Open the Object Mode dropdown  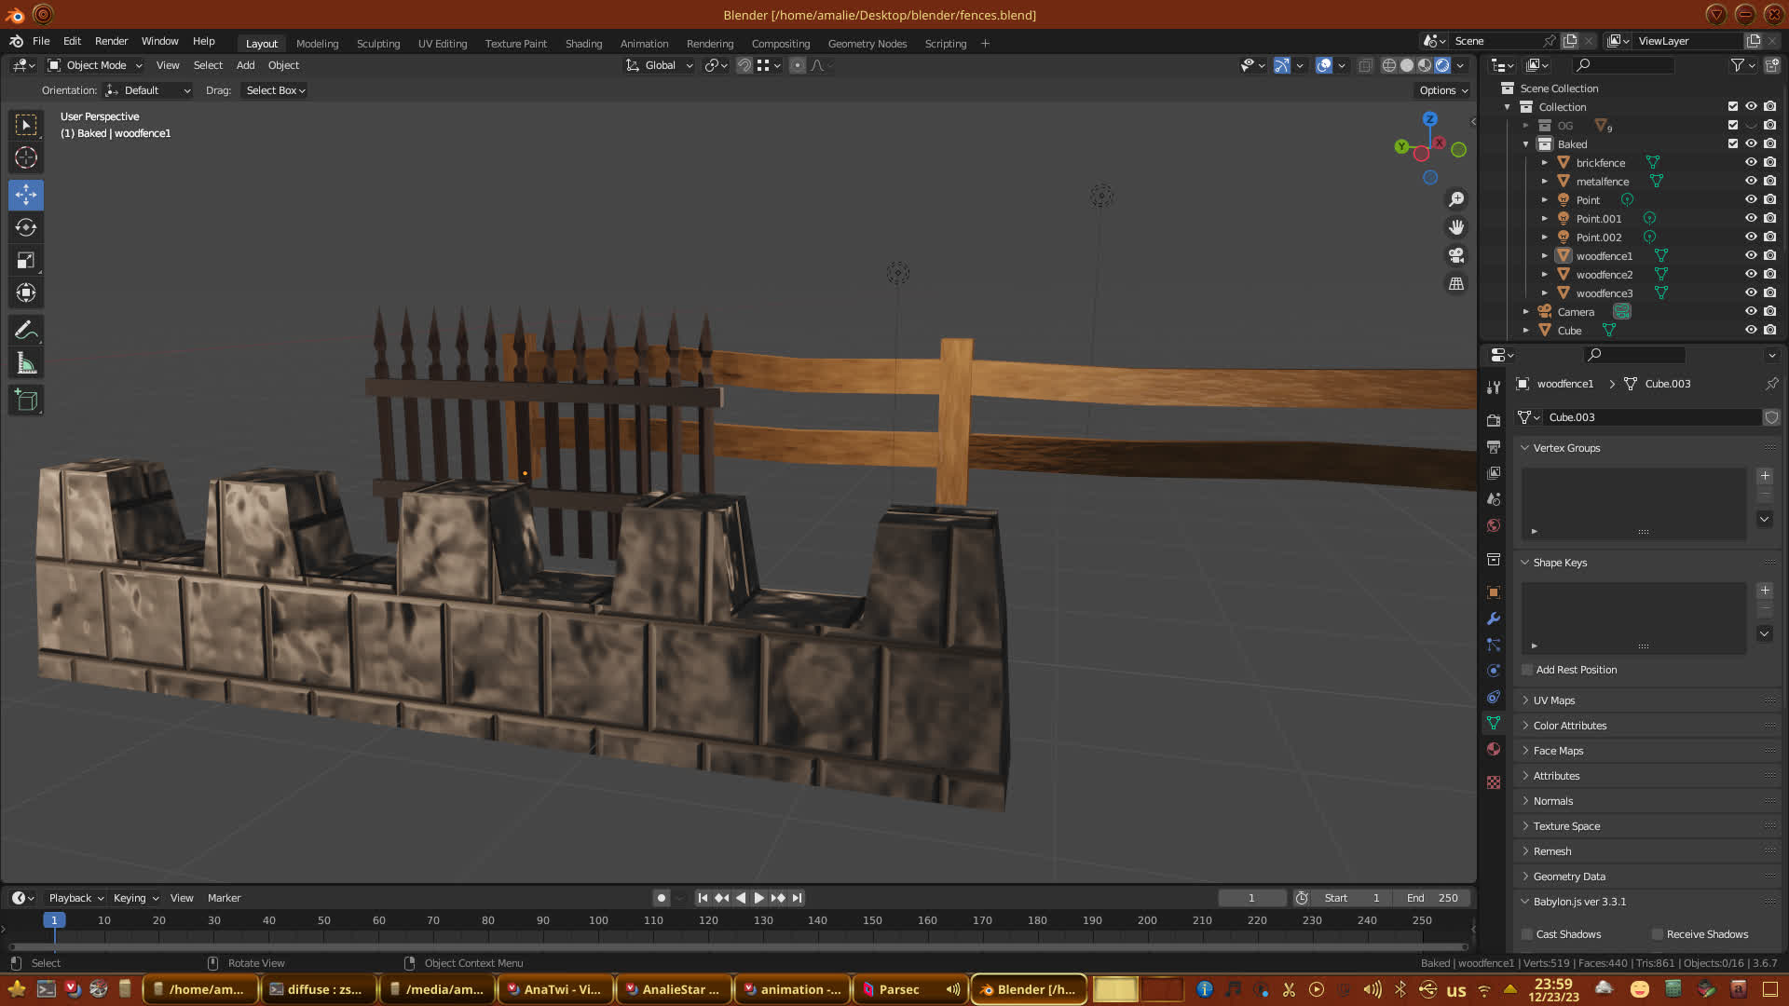(x=95, y=65)
